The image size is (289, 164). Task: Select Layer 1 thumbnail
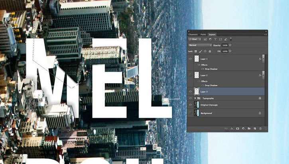pos(197,59)
